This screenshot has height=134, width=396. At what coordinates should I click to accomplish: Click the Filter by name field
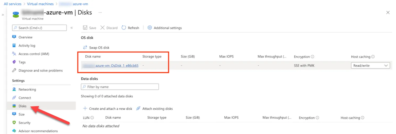(x=120, y=87)
